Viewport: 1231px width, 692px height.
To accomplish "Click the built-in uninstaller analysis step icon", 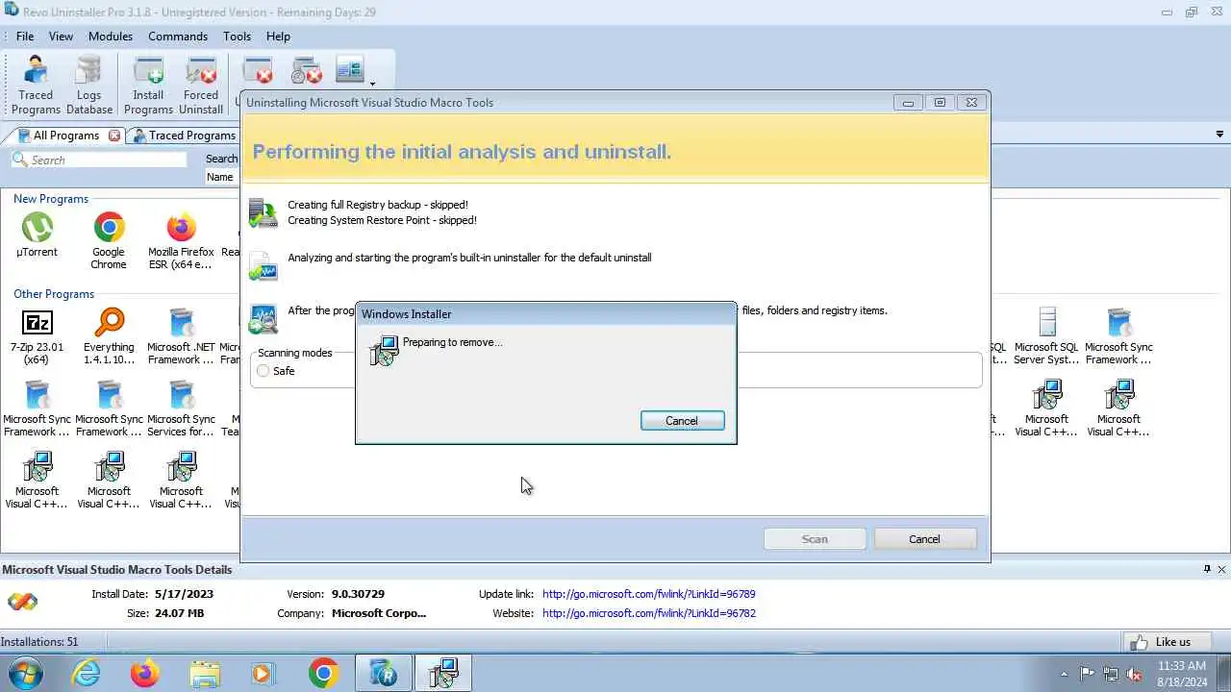I will pos(263,266).
